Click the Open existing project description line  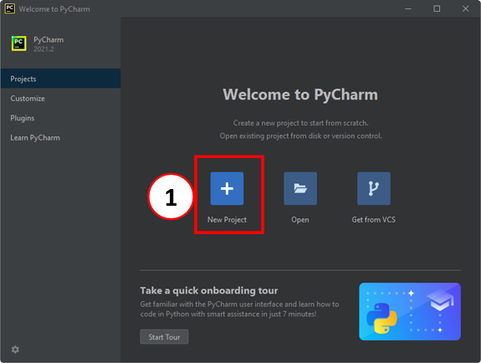300,136
